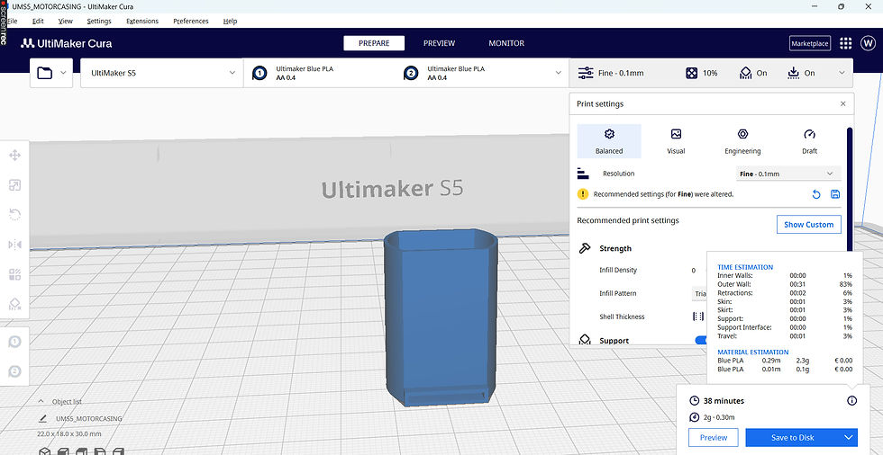The image size is (883, 455).
Task: Open the W account avatar menu
Action: click(x=868, y=43)
